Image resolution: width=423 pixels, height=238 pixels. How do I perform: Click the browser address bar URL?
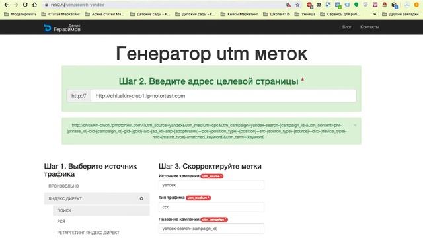(x=77, y=5)
